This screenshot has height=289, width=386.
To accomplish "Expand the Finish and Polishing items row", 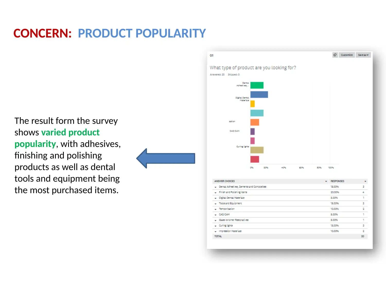I will point(215,193).
